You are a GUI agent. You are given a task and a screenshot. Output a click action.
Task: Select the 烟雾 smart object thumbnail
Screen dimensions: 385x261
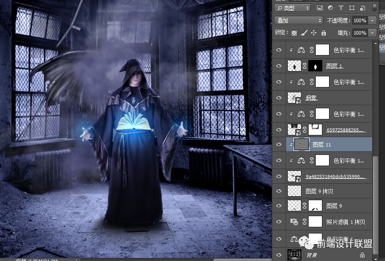tap(294, 98)
